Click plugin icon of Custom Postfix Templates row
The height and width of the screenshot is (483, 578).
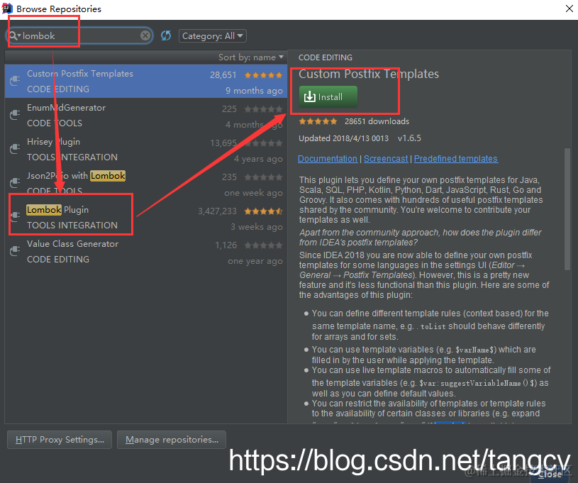click(x=15, y=80)
